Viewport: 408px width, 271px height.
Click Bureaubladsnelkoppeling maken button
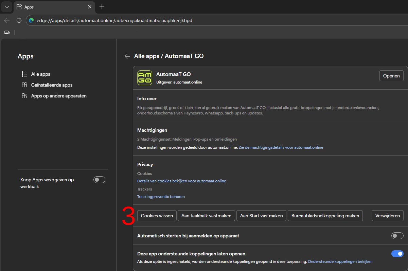click(x=325, y=216)
